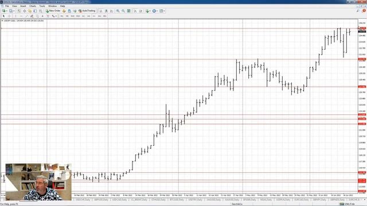Open the Indicators list icon
Image resolution: width=367 pixels, height=206 pixels.
pyautogui.click(x=147, y=11)
